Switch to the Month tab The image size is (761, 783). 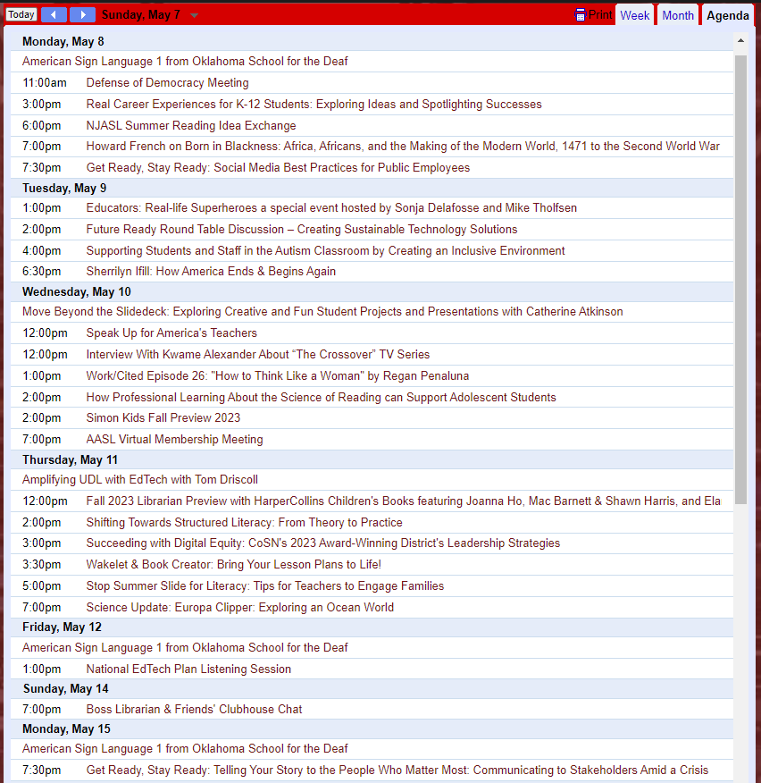(x=678, y=15)
